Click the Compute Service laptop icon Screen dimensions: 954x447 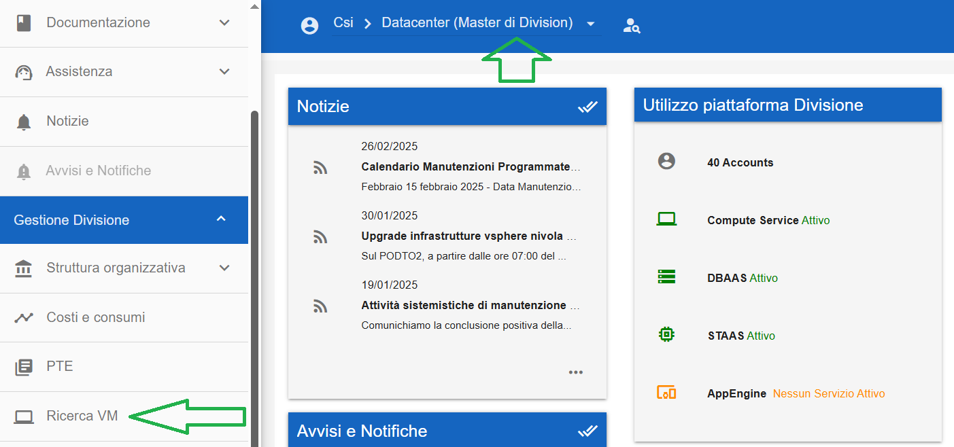(666, 219)
